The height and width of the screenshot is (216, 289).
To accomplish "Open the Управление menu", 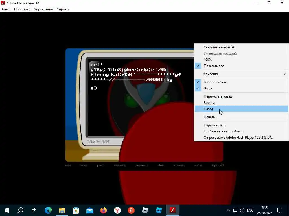I will (x=43, y=9).
